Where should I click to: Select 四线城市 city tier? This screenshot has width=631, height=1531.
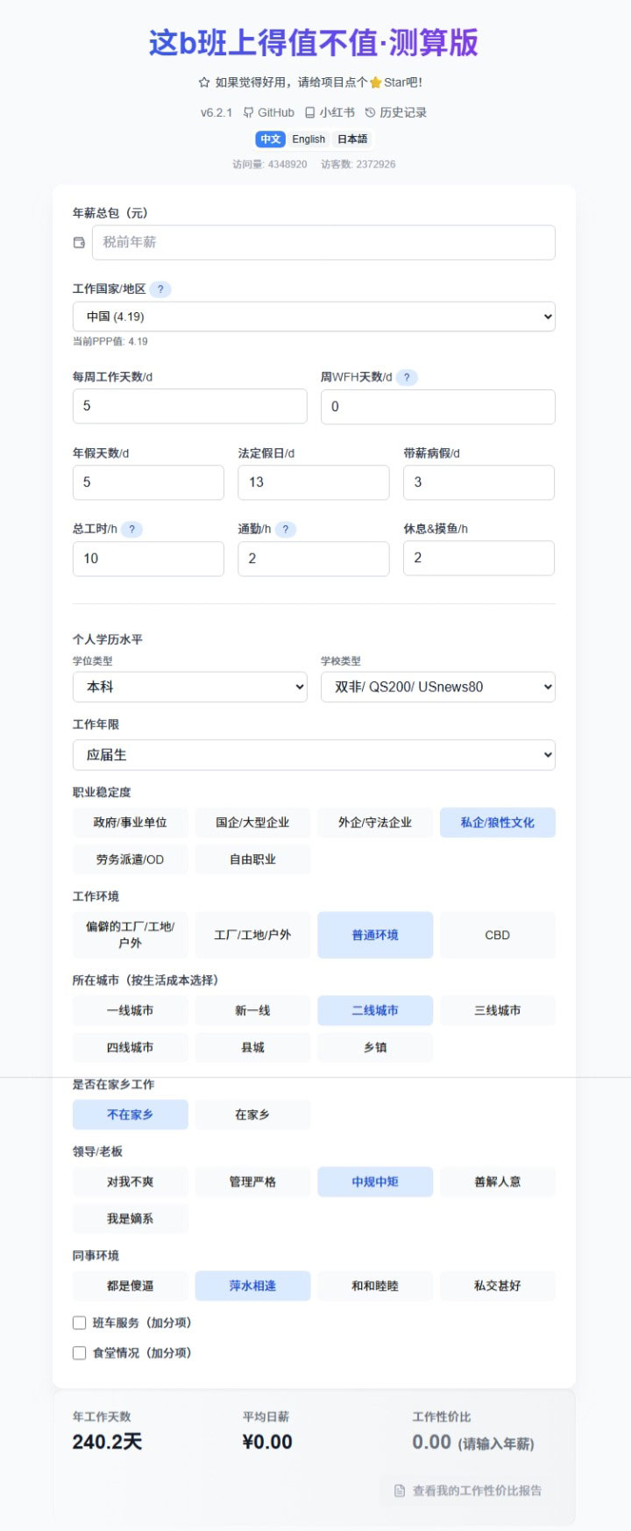130,1047
